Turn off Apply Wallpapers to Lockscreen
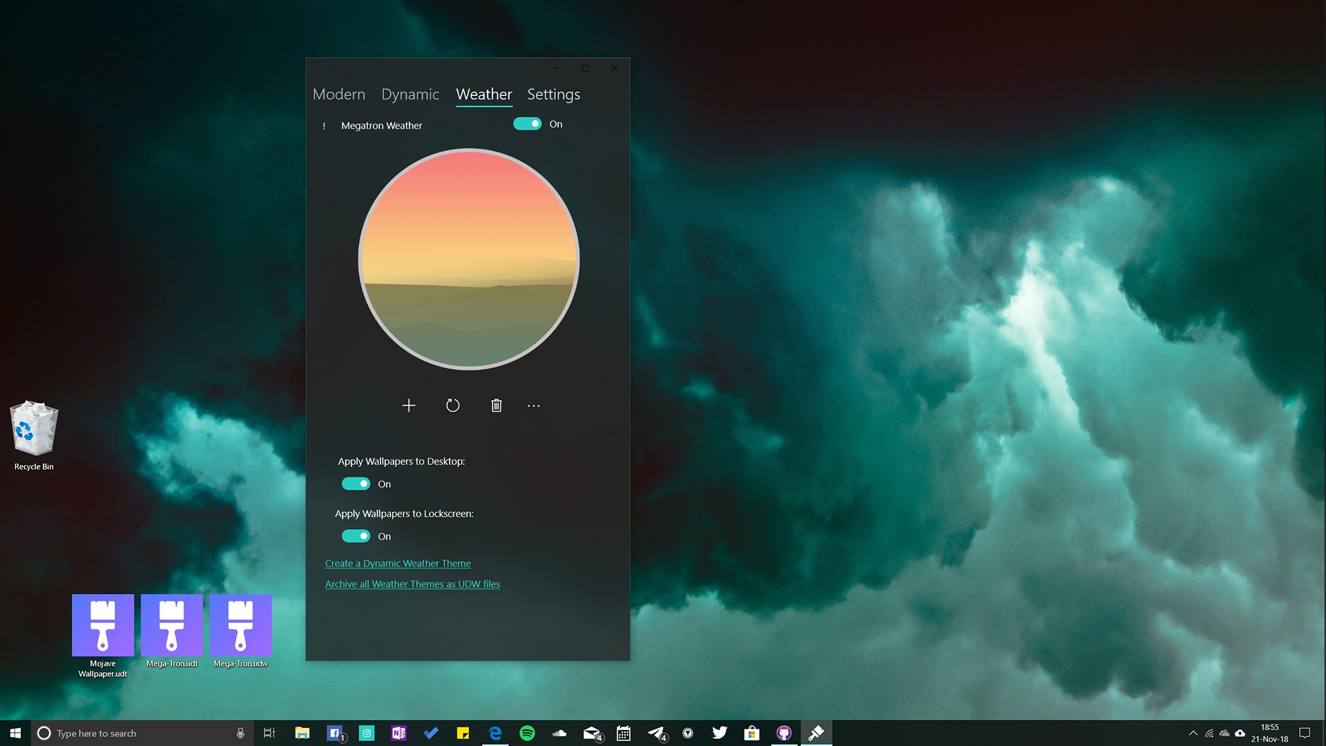Screen dimensions: 1326x746 click(356, 536)
